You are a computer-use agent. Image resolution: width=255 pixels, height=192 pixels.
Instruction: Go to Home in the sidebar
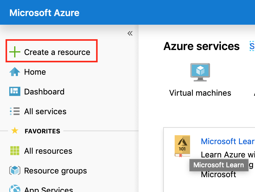(x=35, y=72)
